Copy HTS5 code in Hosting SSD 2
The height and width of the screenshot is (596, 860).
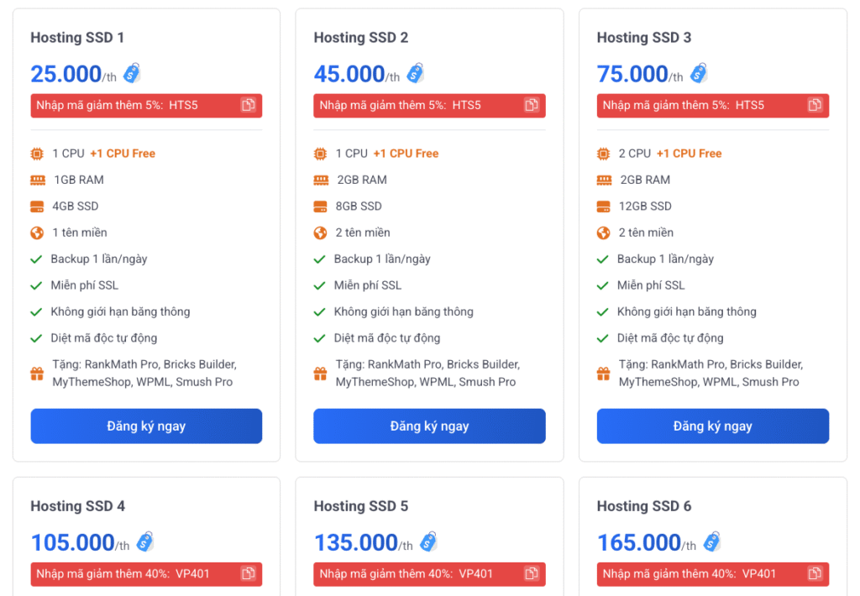532,105
